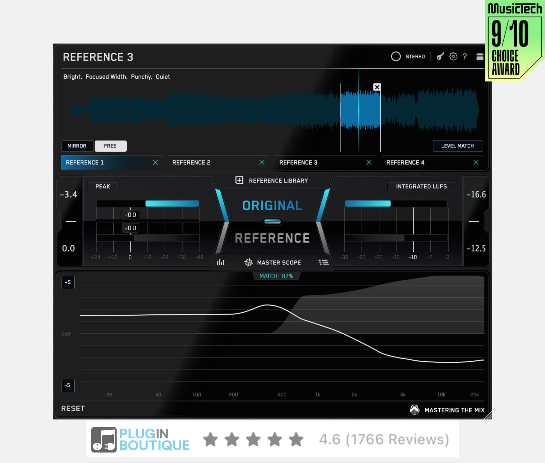The width and height of the screenshot is (545, 463).
Task: Select the list view icon right of Master Scope
Action: (324, 262)
